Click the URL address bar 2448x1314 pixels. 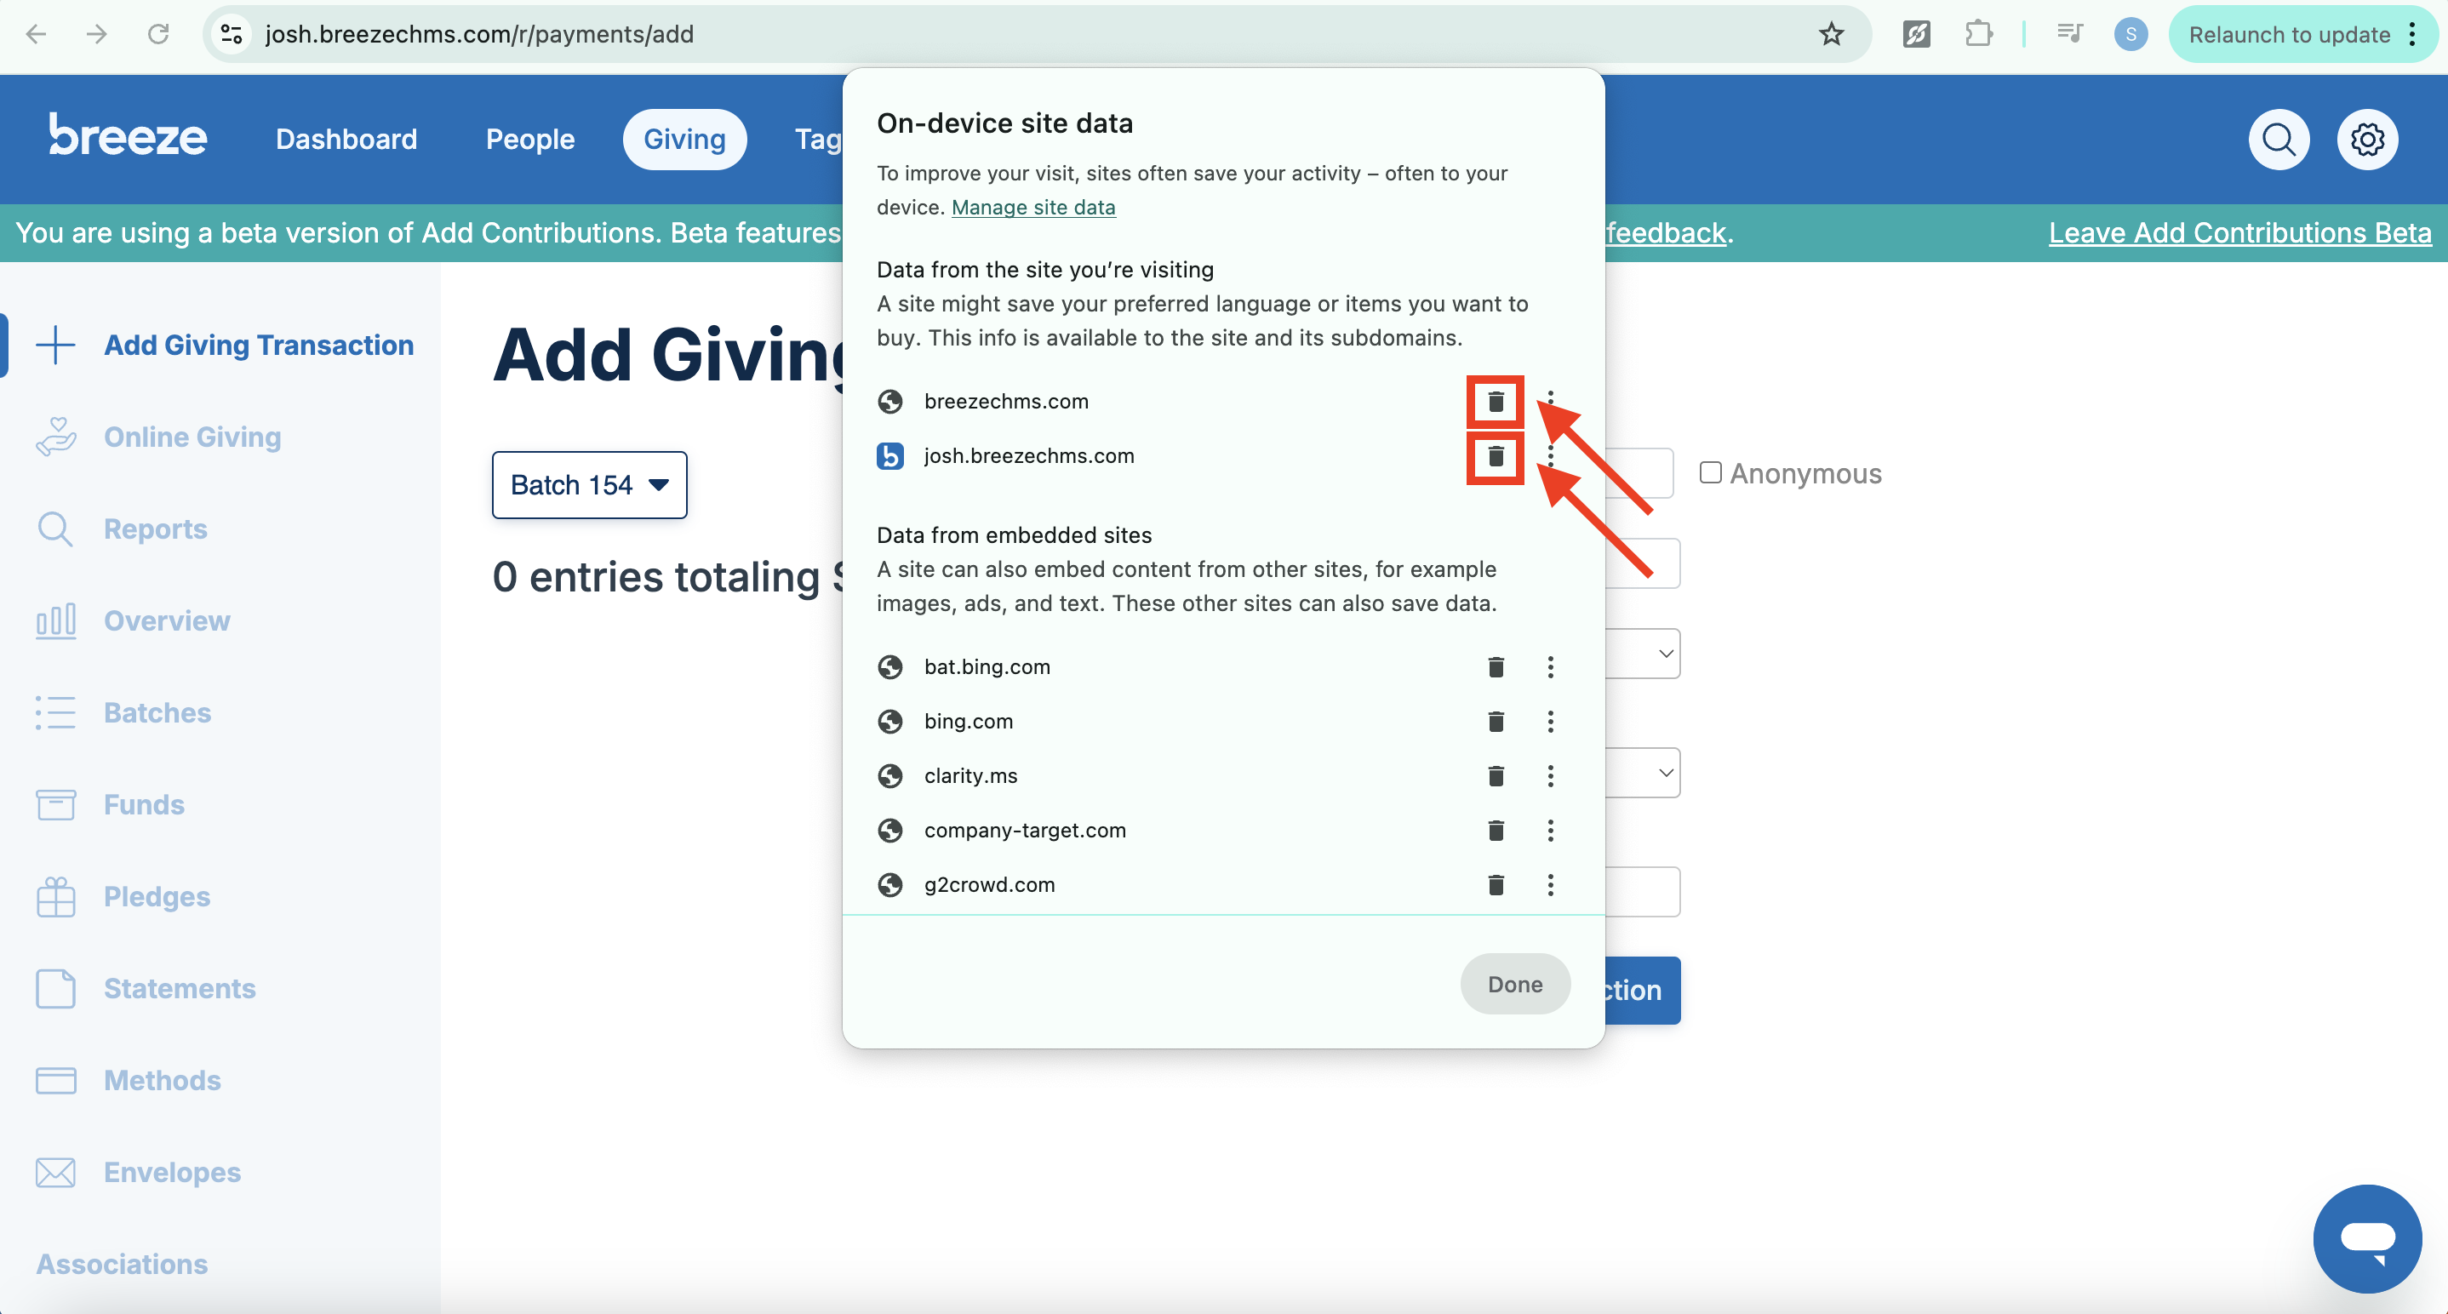1036,34
